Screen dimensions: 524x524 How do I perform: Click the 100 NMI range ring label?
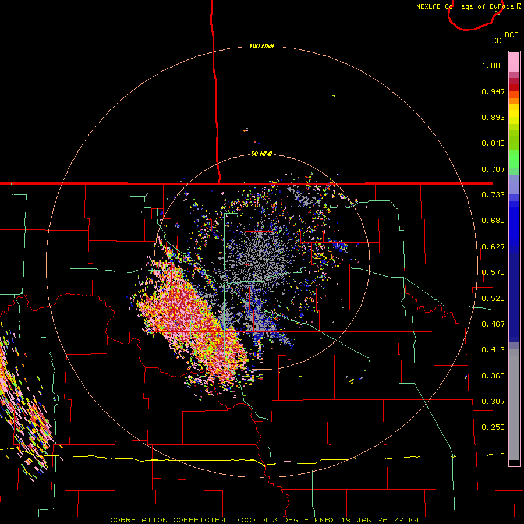point(261,46)
